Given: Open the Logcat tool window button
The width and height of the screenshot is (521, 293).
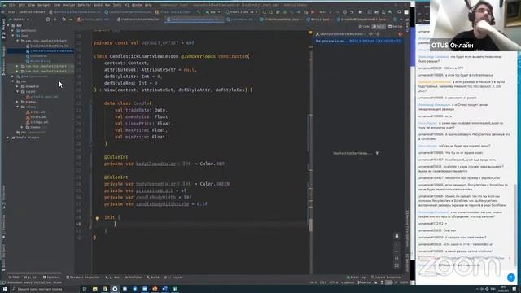Looking at the screenshot, I should click(x=173, y=277).
